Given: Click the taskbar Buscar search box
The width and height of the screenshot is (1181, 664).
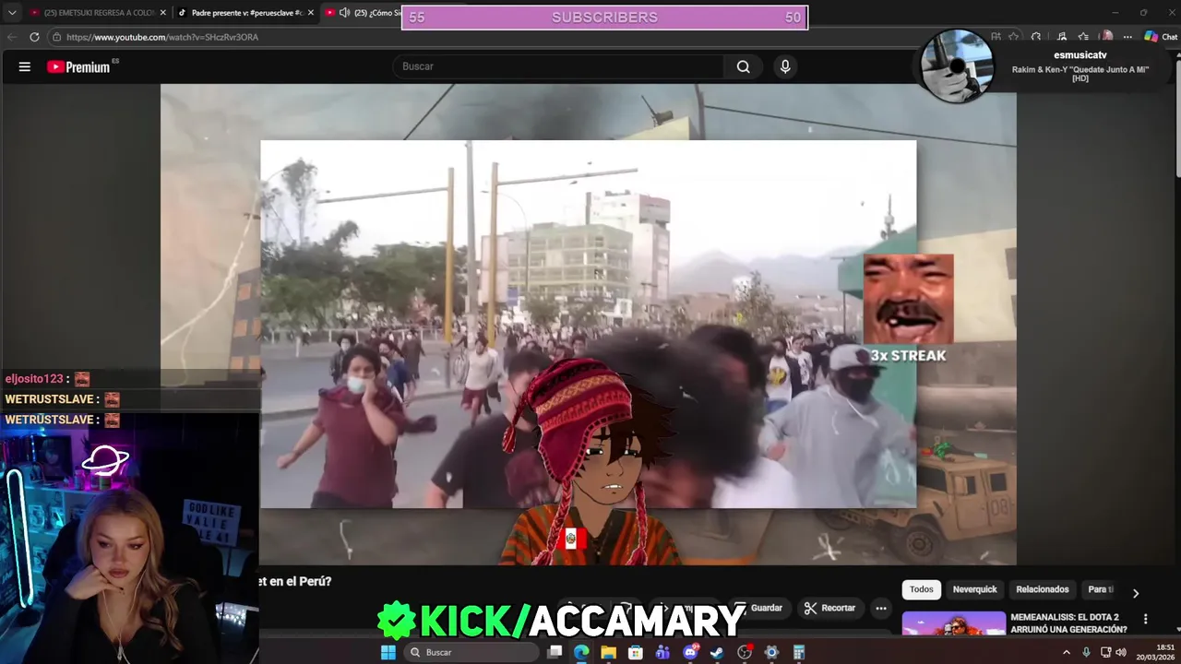Looking at the screenshot, I should coord(471,652).
